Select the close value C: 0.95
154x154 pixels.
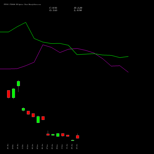click(53, 8)
